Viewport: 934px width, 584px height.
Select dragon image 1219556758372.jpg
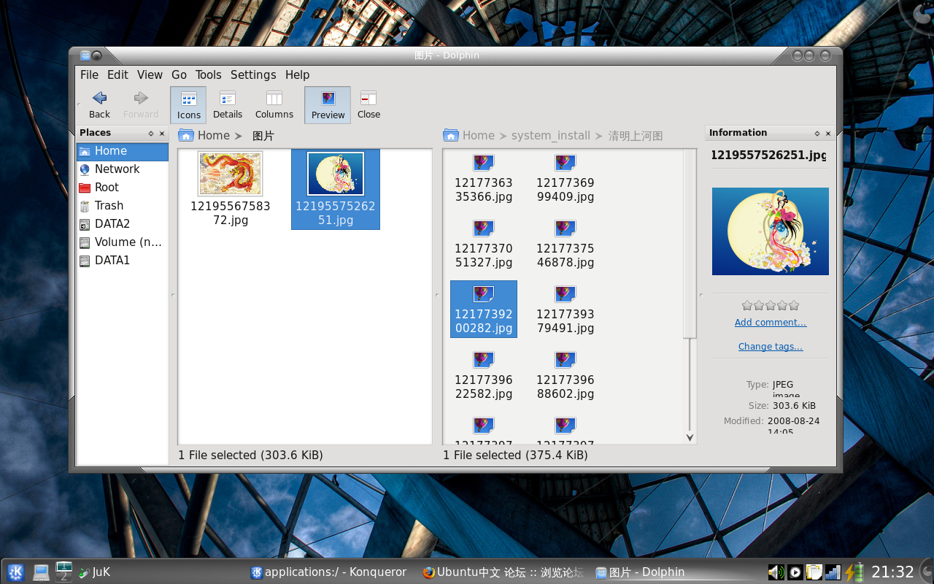231,189
